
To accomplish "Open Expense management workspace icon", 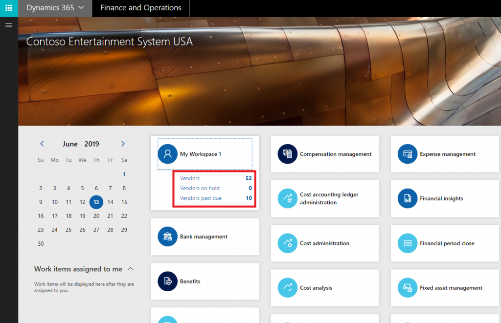I will 408,154.
